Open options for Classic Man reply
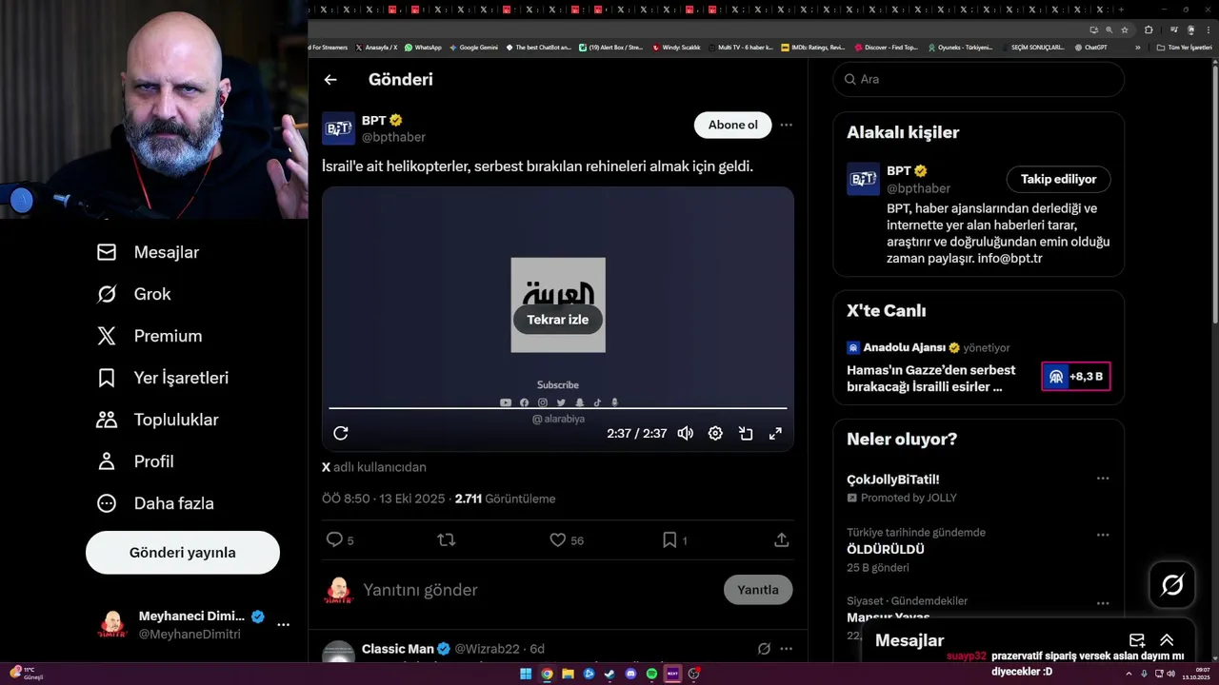 point(786,649)
